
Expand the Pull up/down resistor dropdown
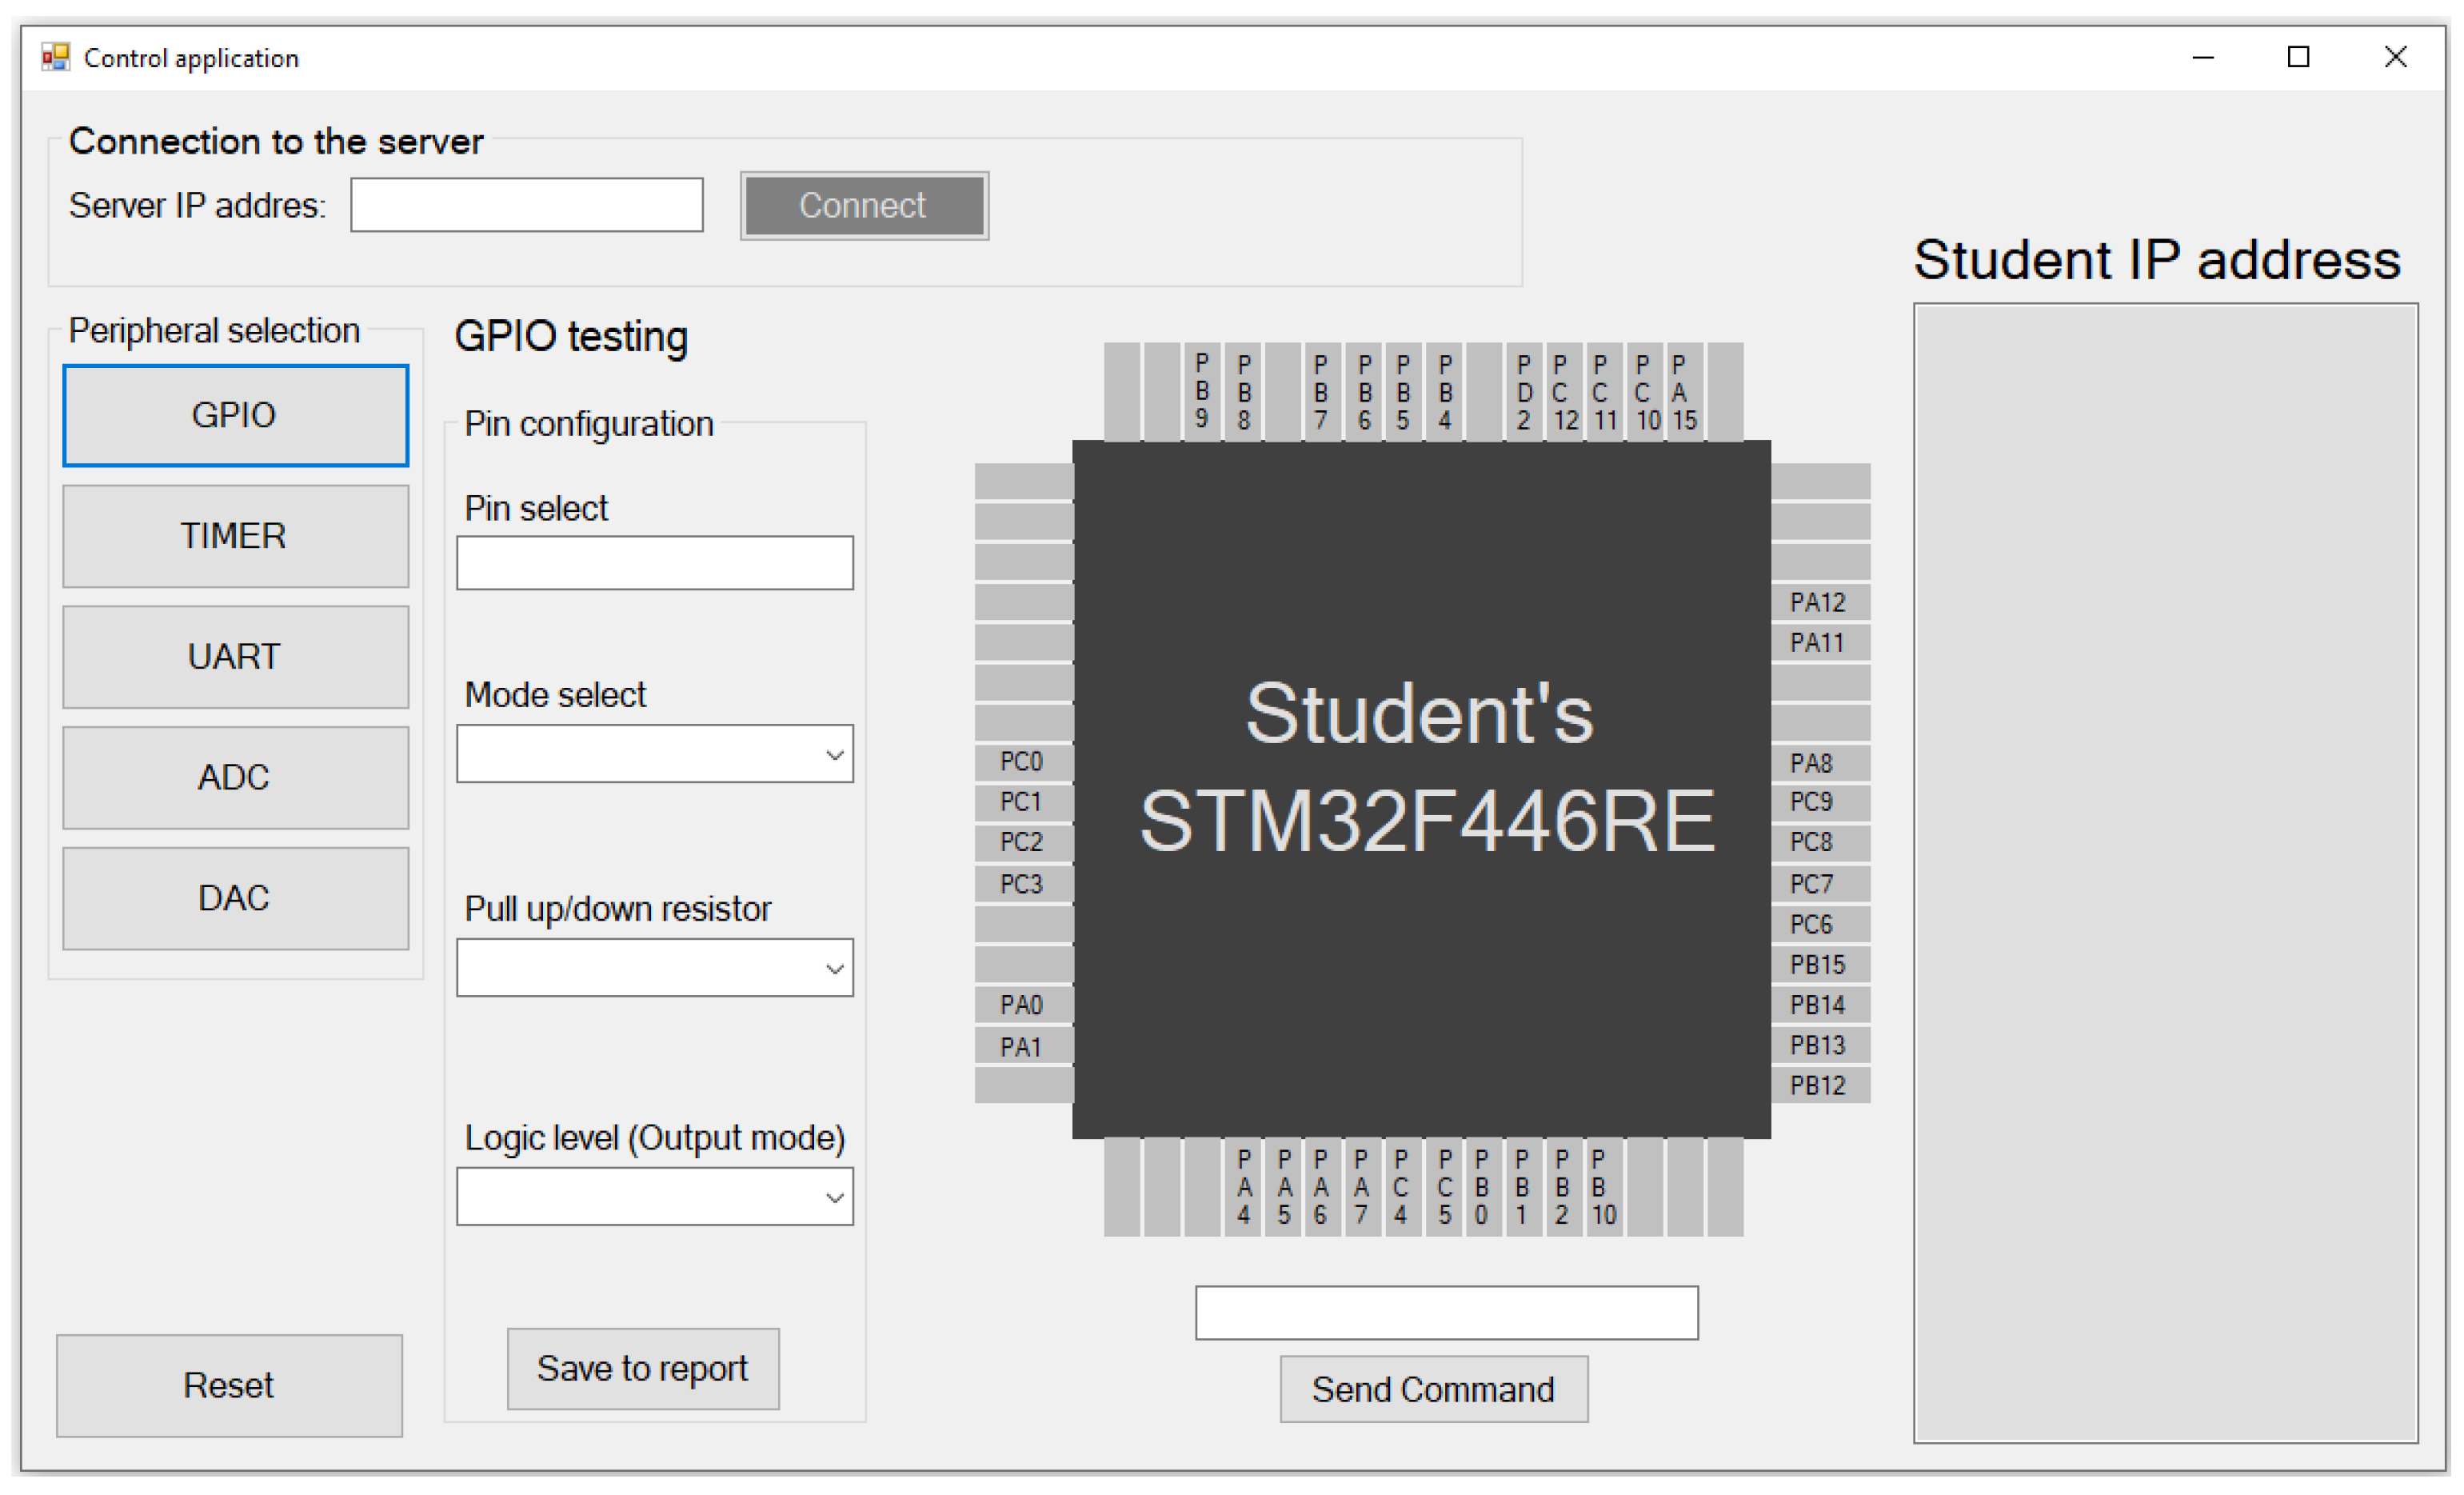pyautogui.click(x=654, y=968)
